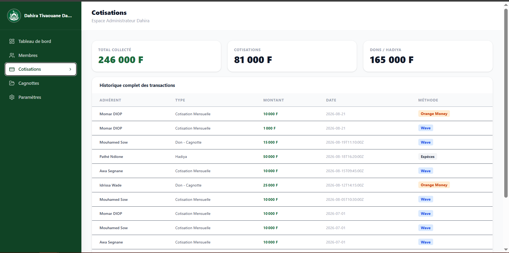Click the name Pathé Ndione
This screenshot has width=509, height=253.
coord(111,157)
